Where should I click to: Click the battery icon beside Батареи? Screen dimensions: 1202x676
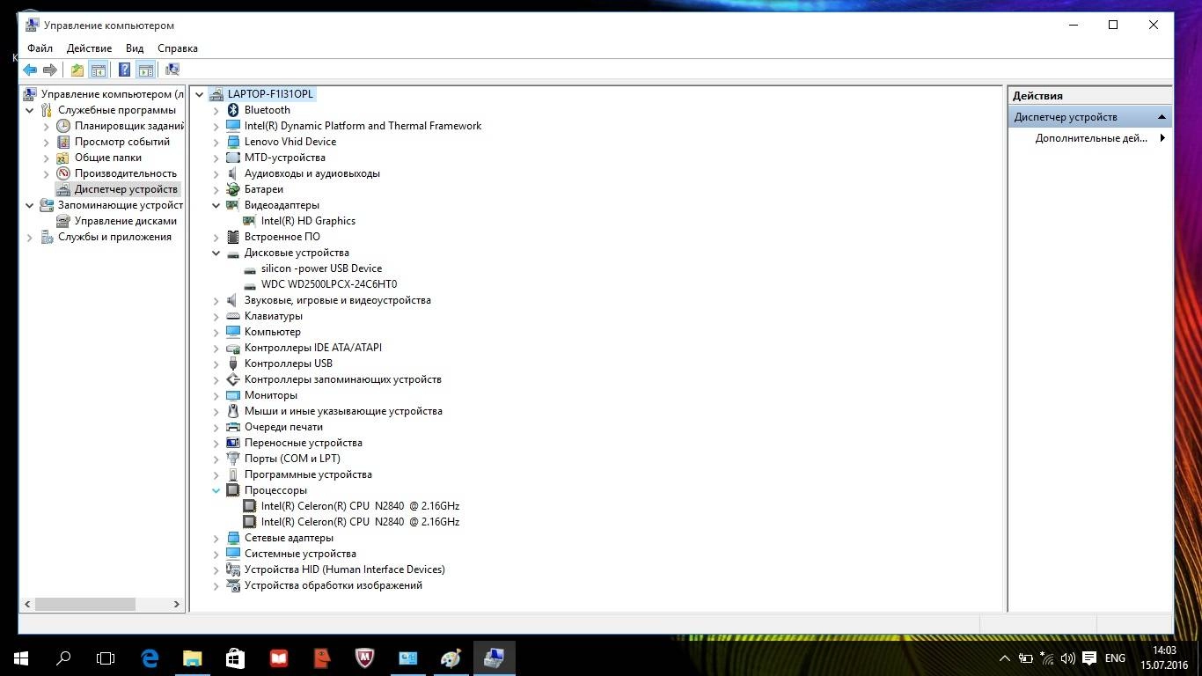[x=233, y=189]
